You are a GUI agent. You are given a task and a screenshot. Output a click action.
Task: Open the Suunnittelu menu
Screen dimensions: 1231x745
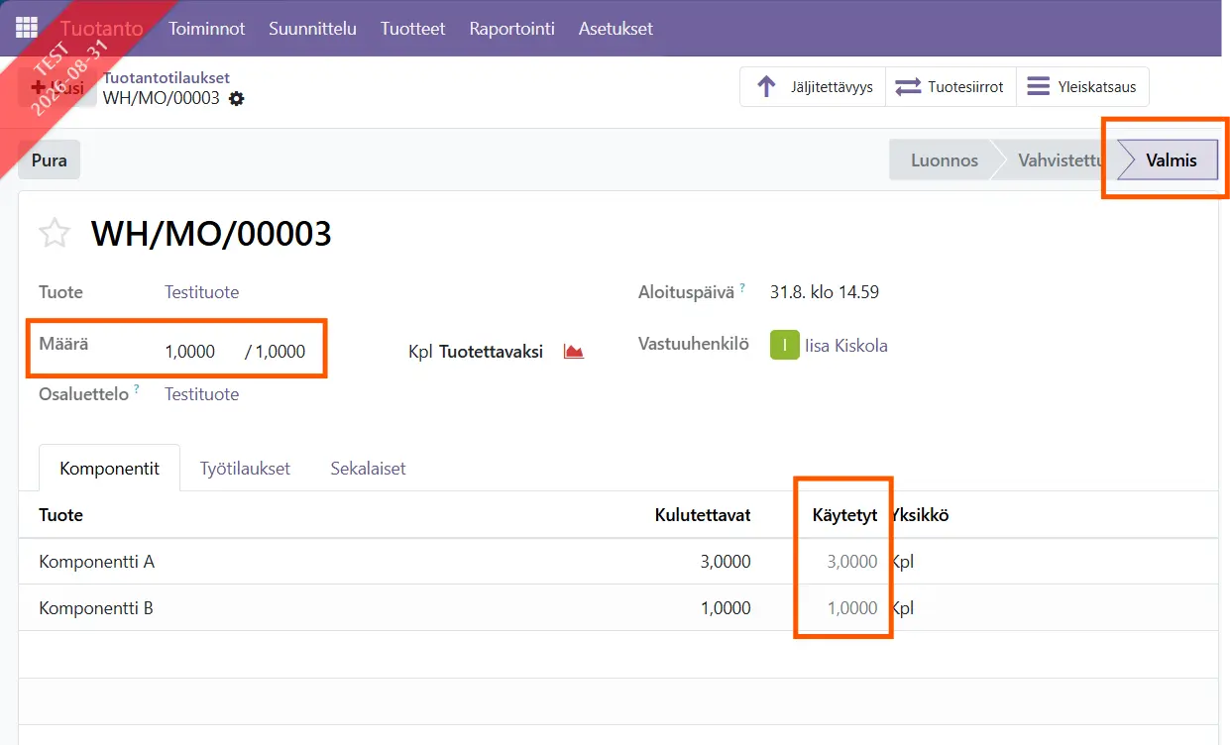312,29
